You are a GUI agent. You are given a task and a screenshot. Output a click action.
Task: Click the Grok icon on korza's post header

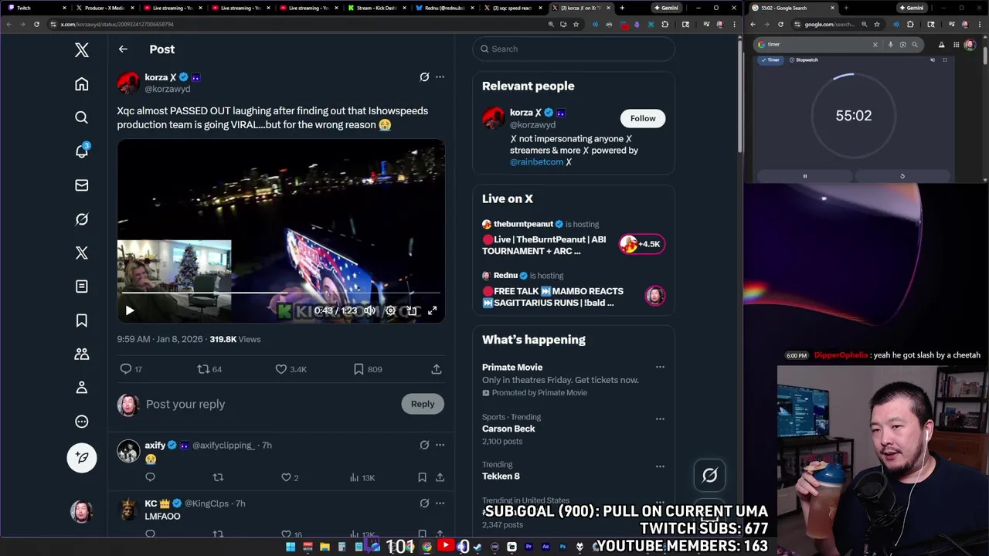coord(424,77)
